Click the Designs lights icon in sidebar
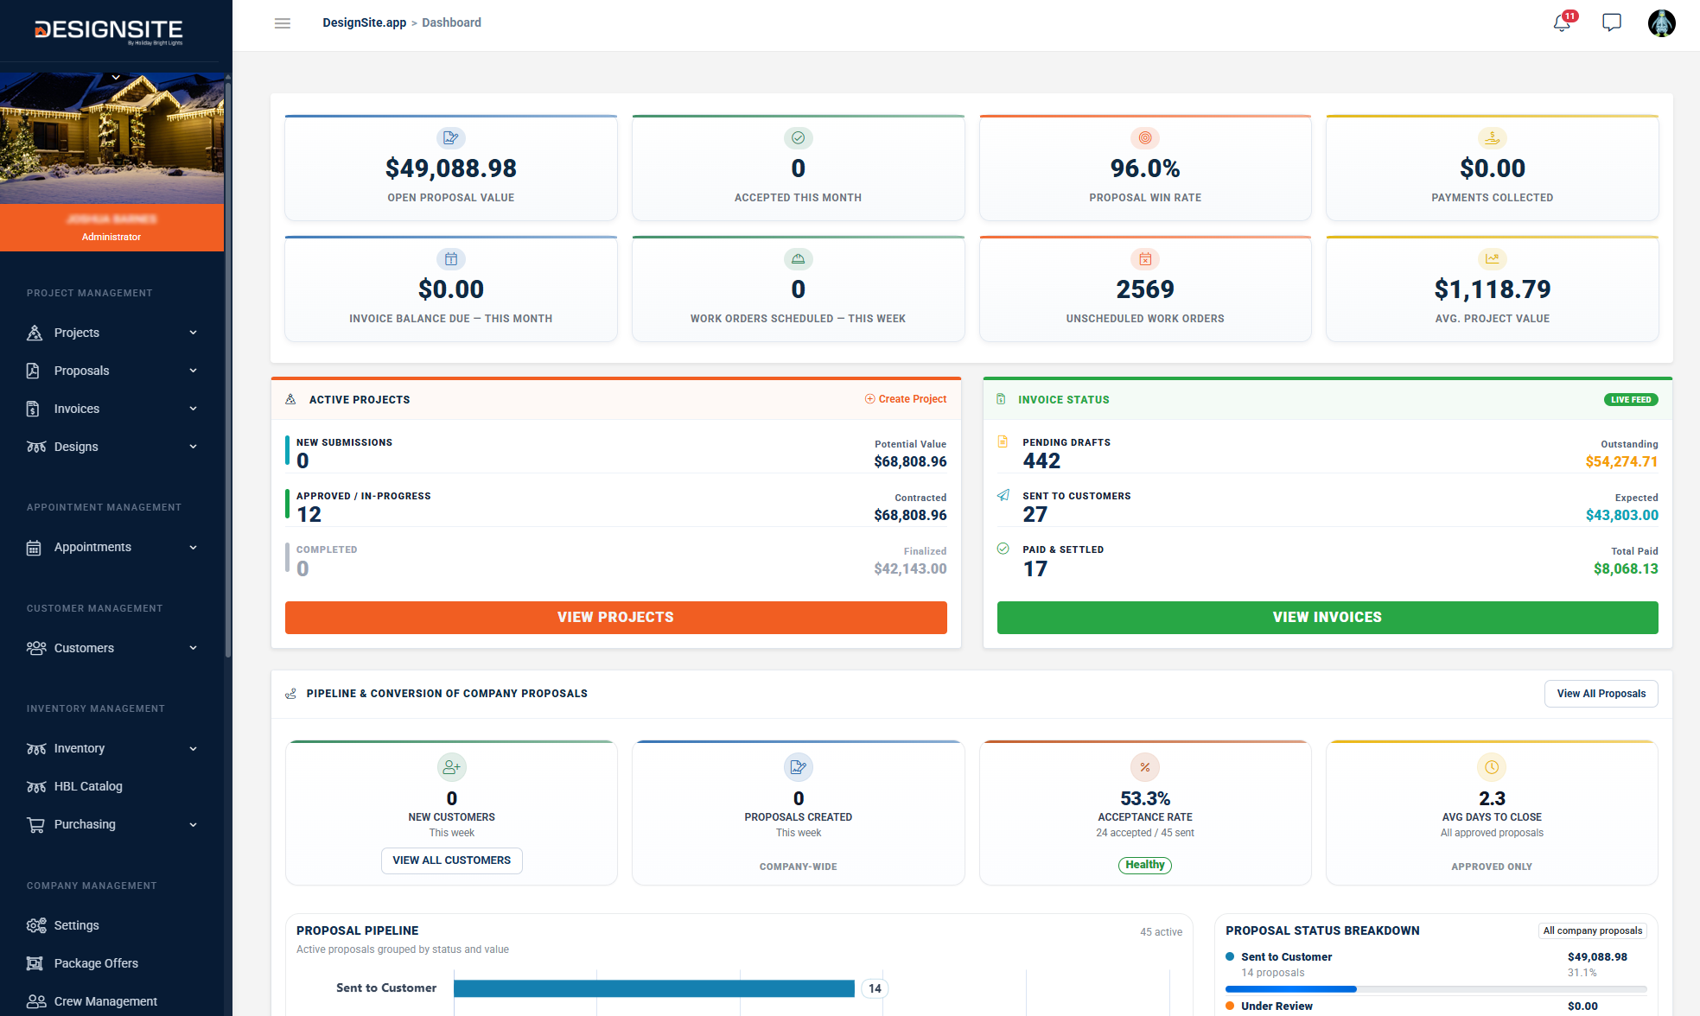 (x=36, y=447)
